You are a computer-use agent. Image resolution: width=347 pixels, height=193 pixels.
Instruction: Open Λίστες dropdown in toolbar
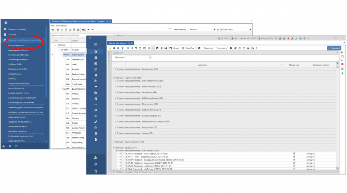click(x=176, y=48)
